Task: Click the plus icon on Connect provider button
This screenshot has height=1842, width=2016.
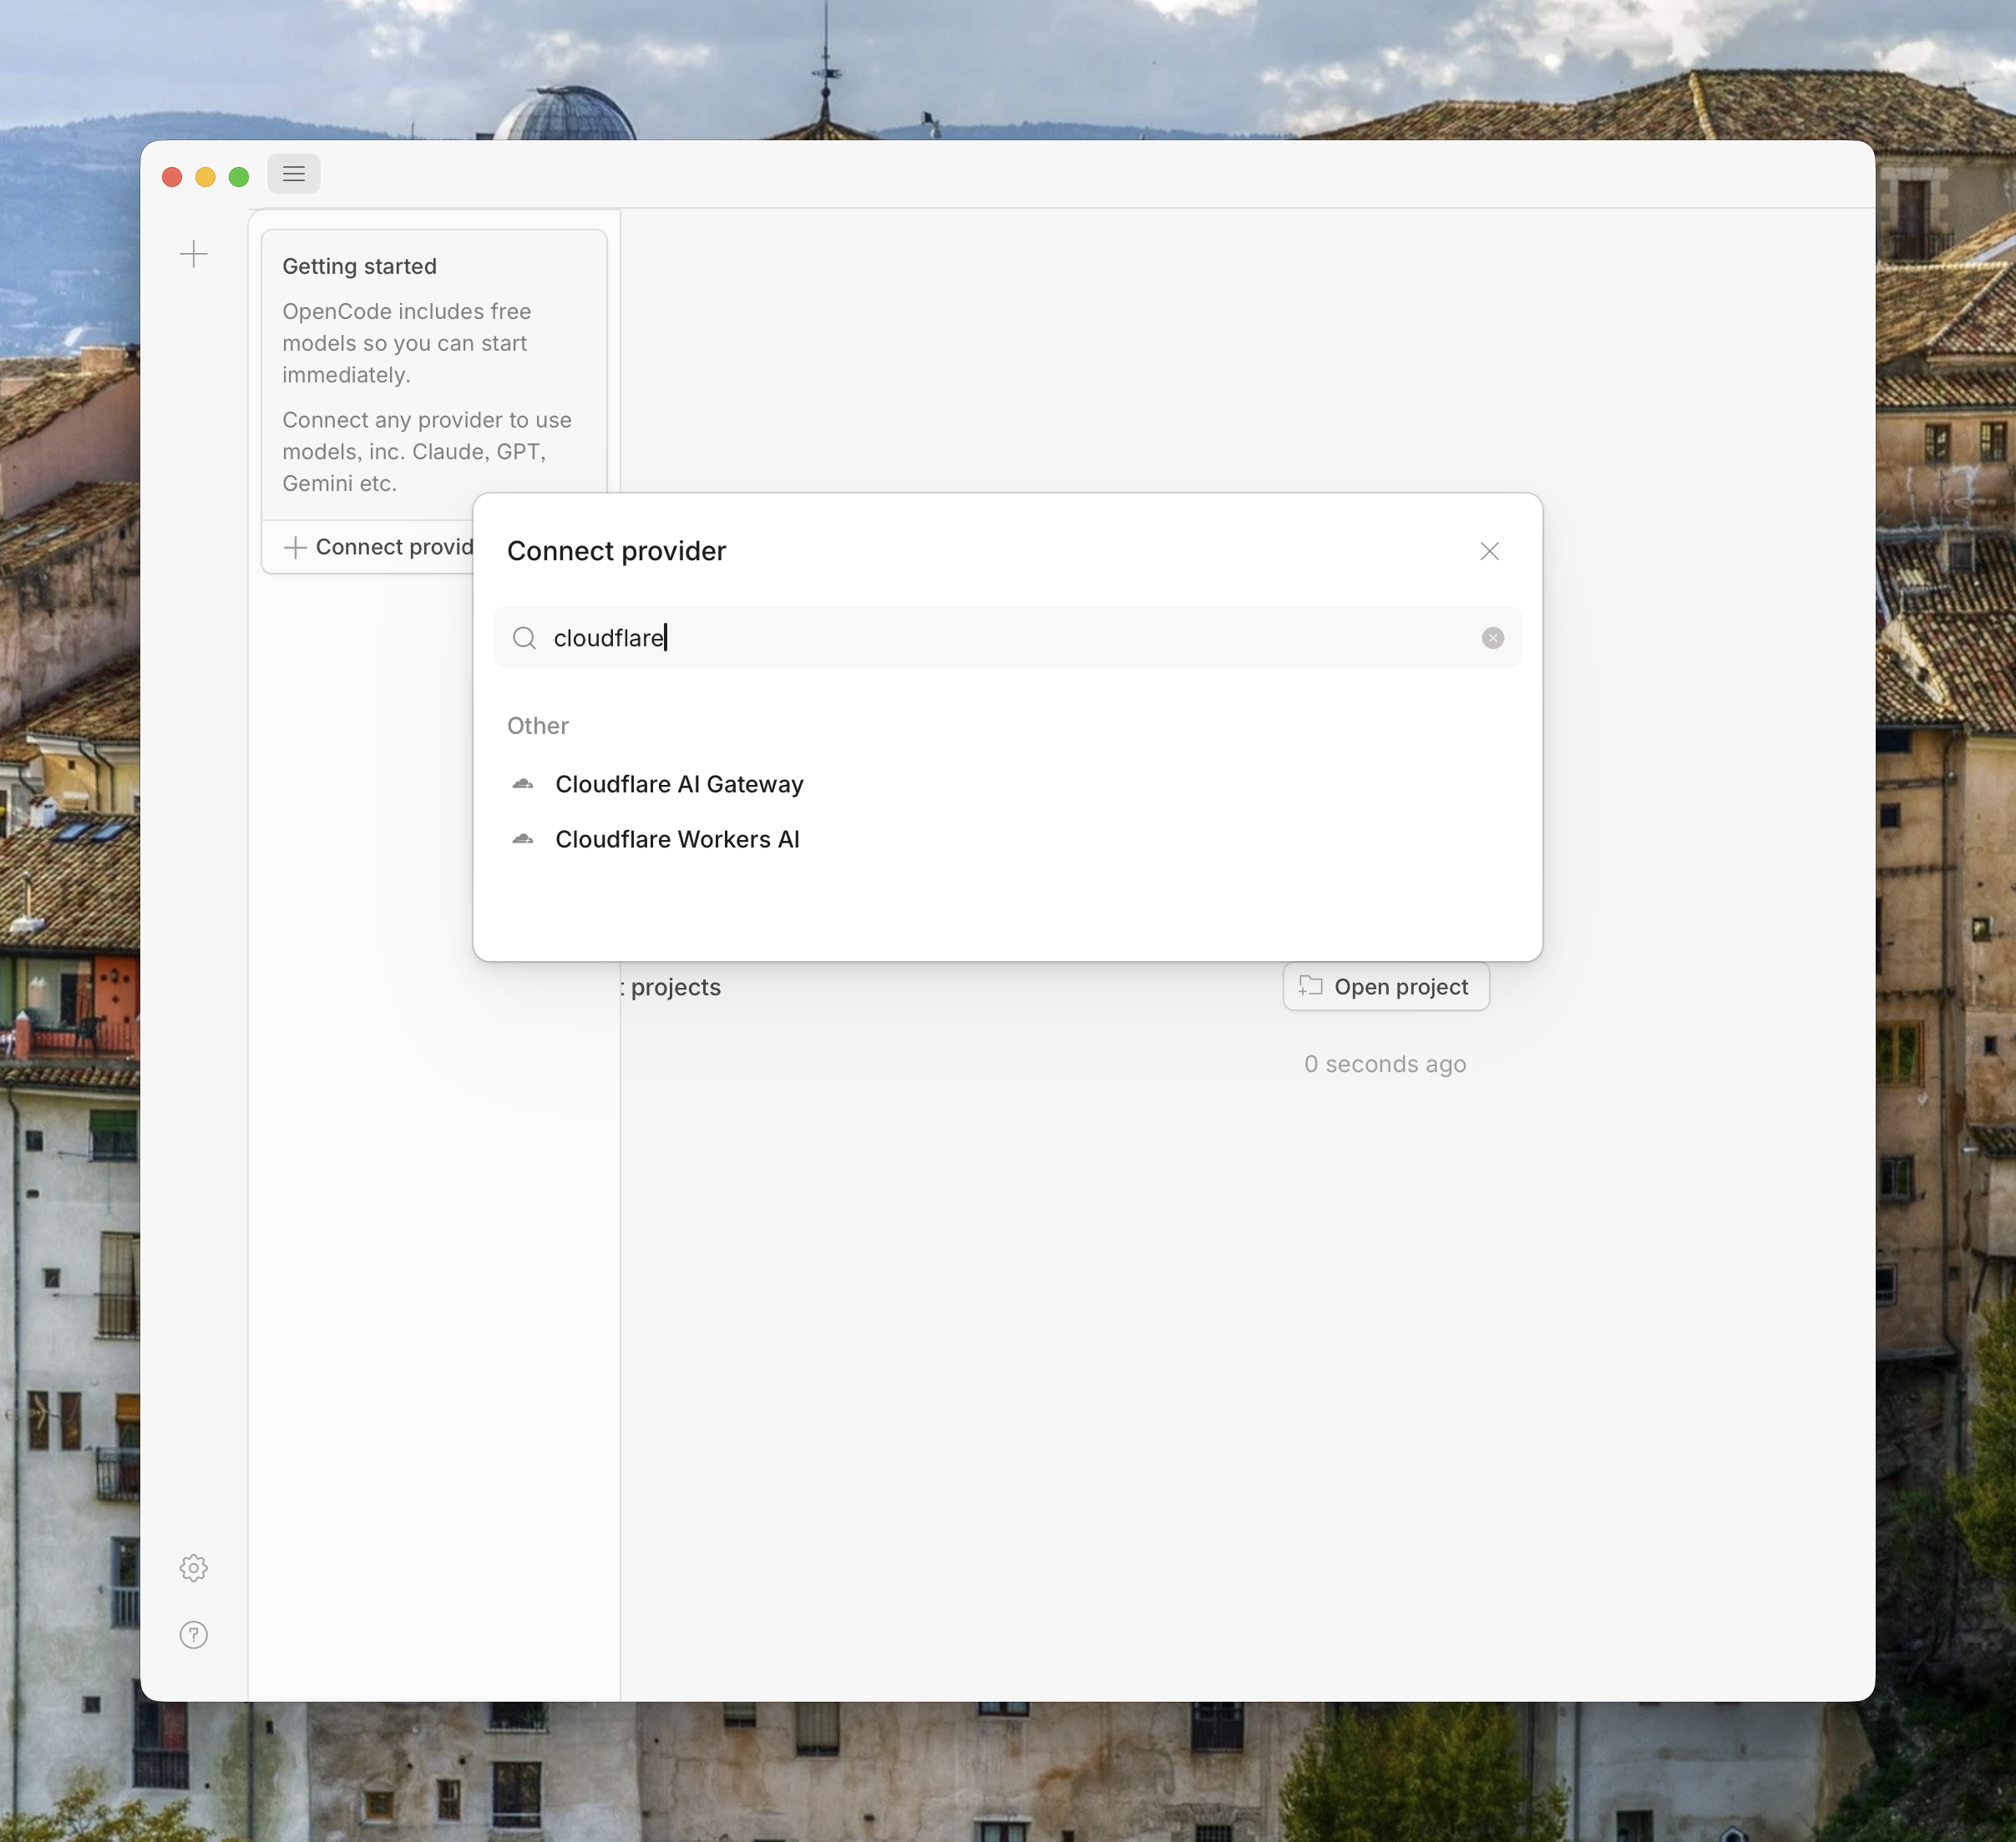Action: click(x=295, y=547)
